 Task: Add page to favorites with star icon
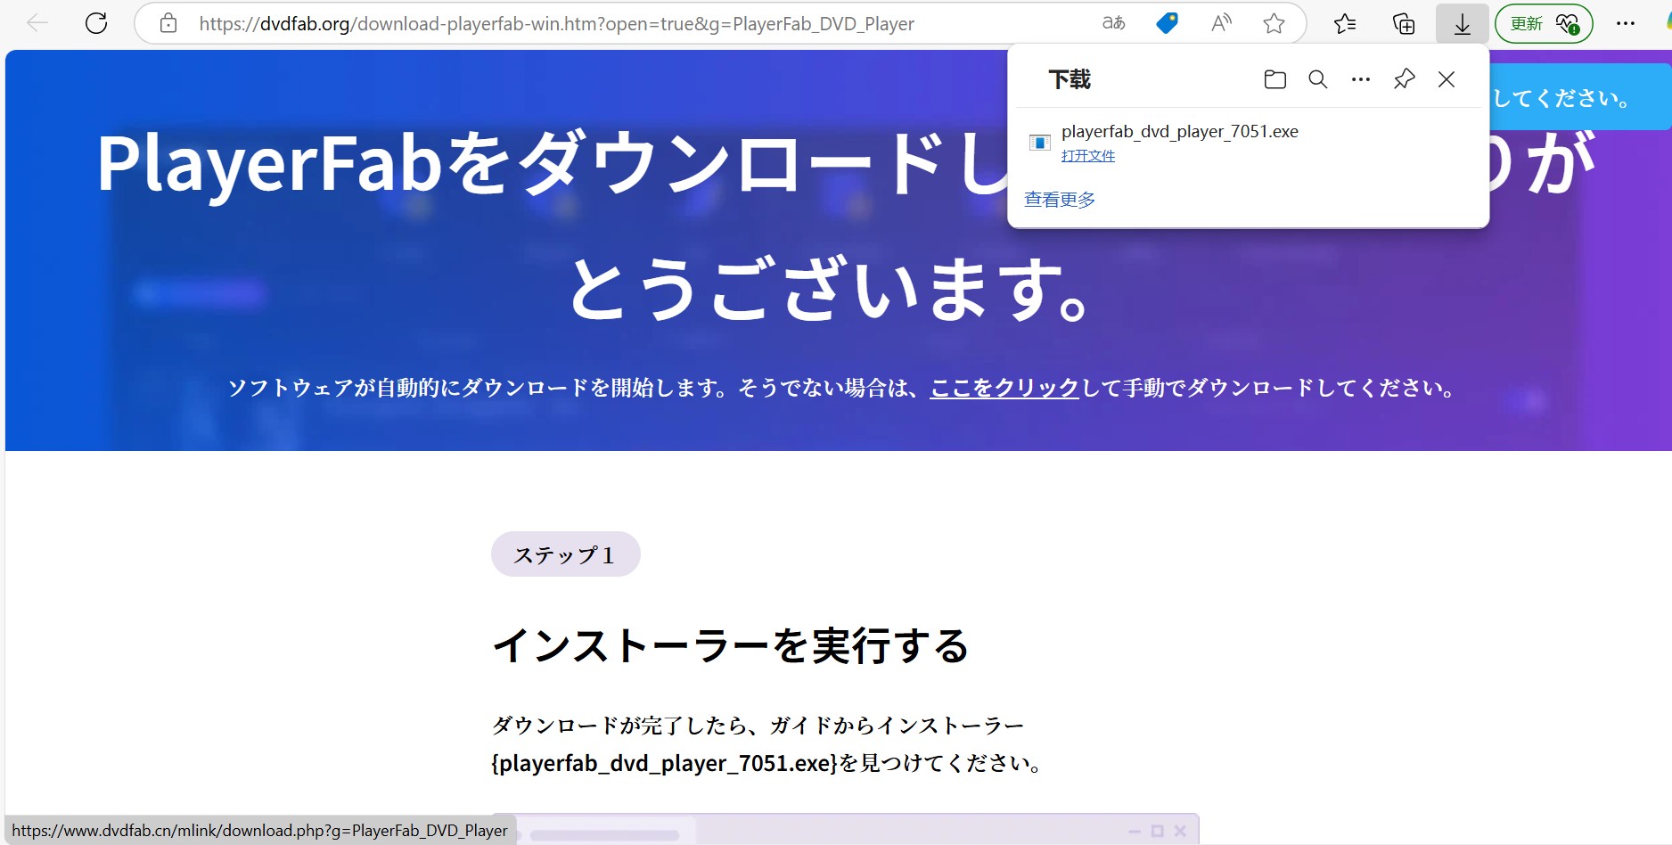tap(1274, 23)
